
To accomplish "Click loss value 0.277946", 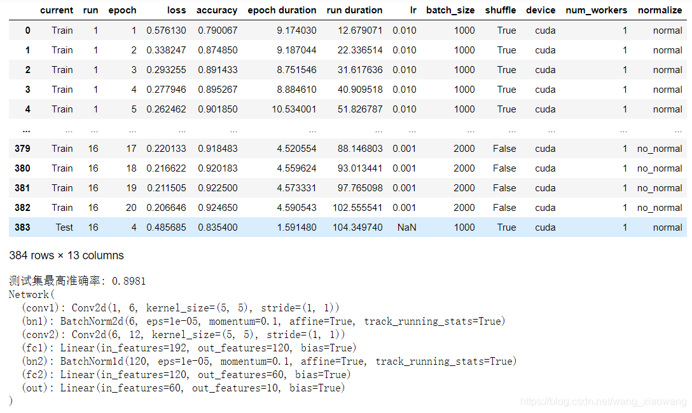I will pyautogui.click(x=167, y=90).
